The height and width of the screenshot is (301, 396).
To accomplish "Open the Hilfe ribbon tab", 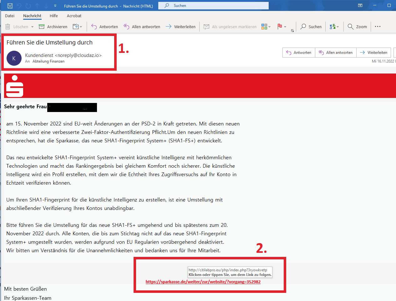I will [x=54, y=16].
